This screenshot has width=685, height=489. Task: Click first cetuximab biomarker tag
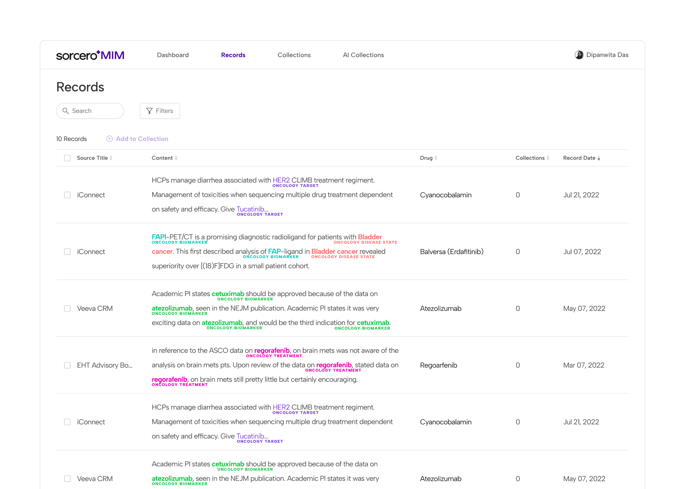[x=228, y=294]
